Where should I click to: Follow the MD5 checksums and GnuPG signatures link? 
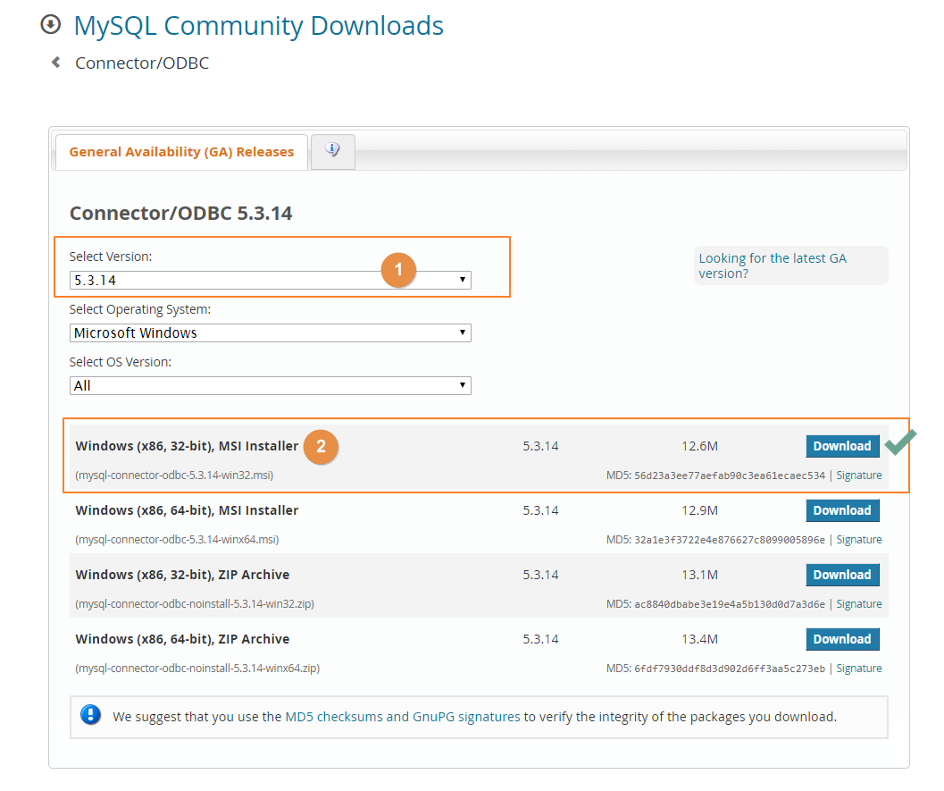402,717
